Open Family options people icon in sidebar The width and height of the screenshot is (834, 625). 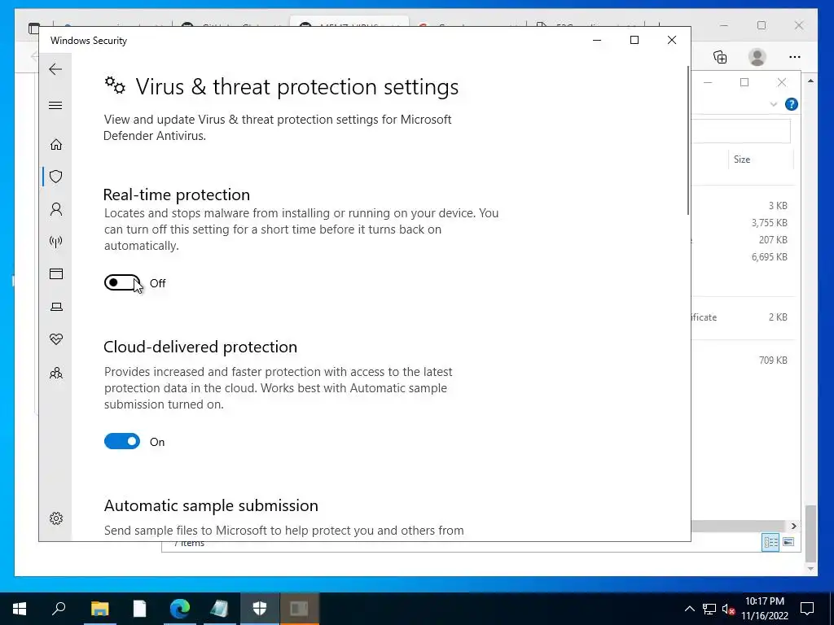click(56, 373)
